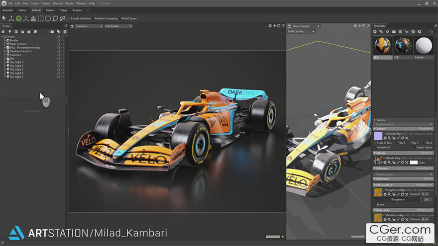Select the rectangle marquee selection tool
This screenshot has height=246, width=438.
tap(41, 18)
